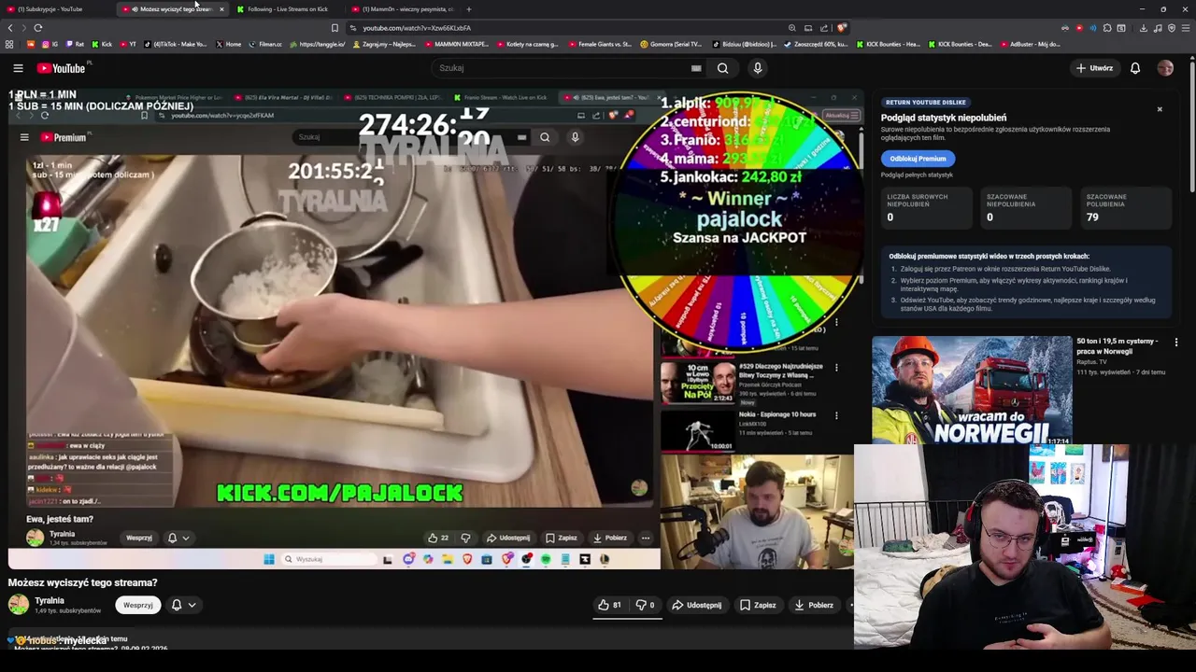Open Tyralnia channel avatar below title
This screenshot has height=672, width=1196.
(19, 605)
